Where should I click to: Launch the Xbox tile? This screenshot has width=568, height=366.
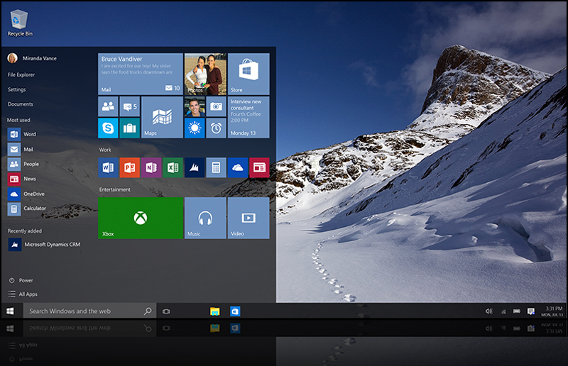tap(140, 218)
